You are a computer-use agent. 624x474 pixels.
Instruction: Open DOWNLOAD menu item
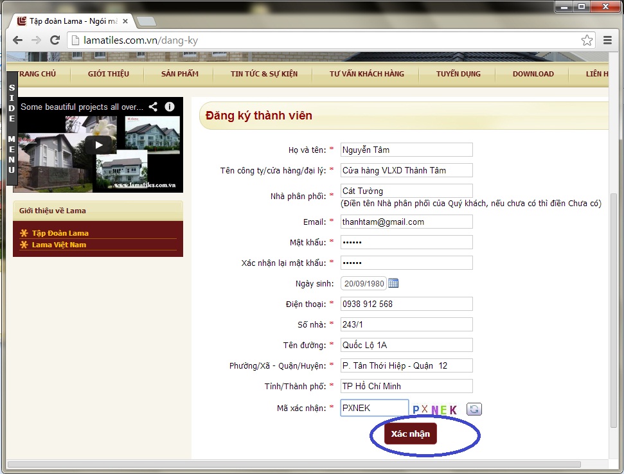click(x=533, y=74)
